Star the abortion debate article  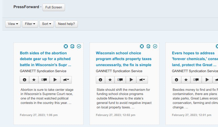click(x=34, y=80)
